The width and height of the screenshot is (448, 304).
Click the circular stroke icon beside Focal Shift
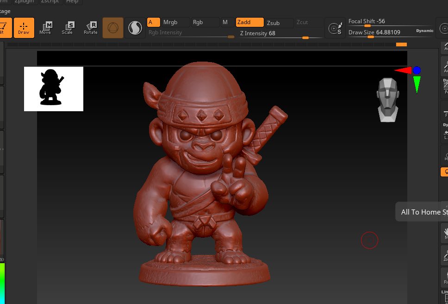tap(335, 28)
